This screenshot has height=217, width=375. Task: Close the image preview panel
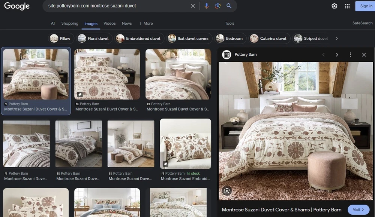click(x=364, y=55)
